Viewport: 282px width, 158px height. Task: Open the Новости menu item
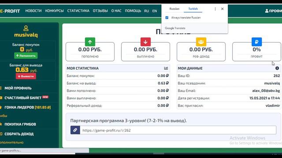point(33,11)
